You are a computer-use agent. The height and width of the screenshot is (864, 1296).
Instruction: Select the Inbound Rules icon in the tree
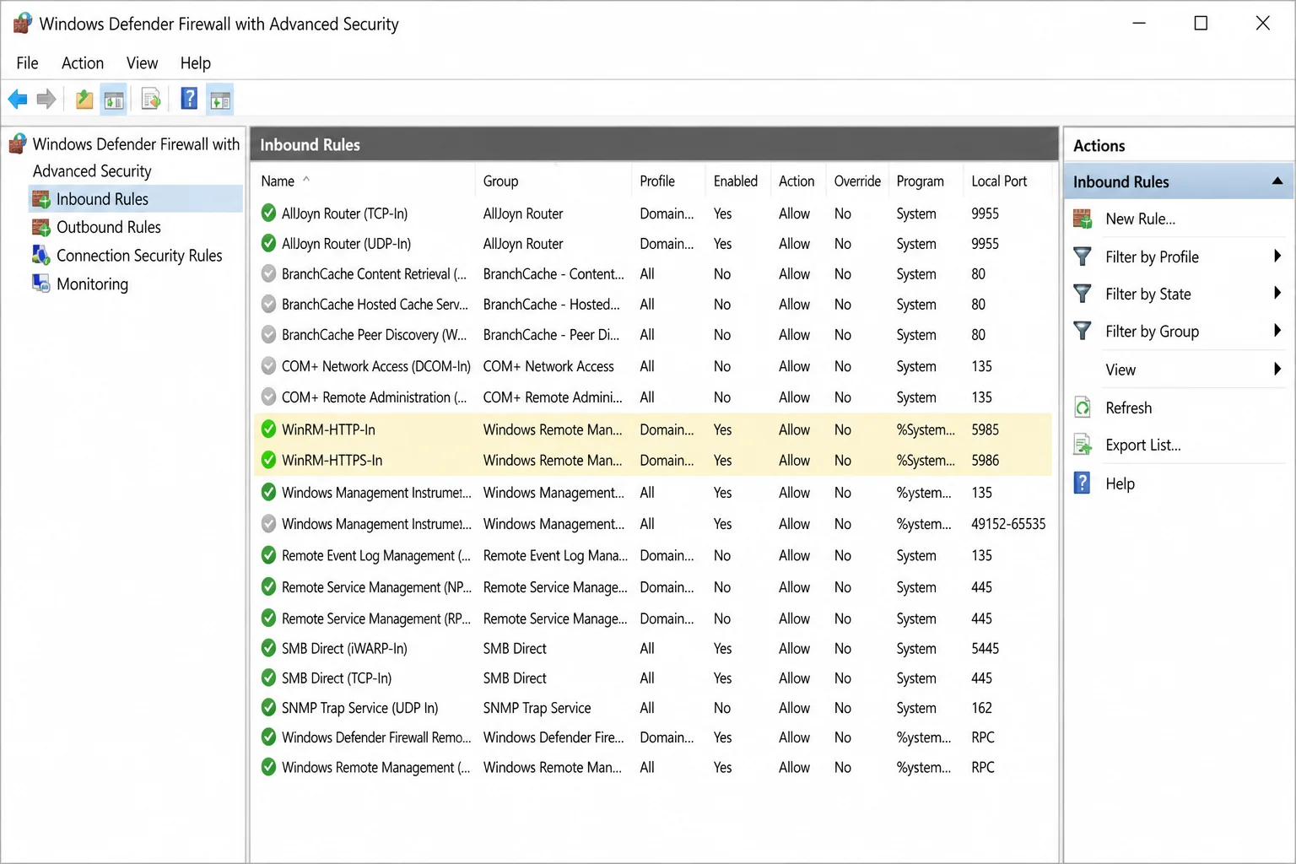[x=41, y=199]
